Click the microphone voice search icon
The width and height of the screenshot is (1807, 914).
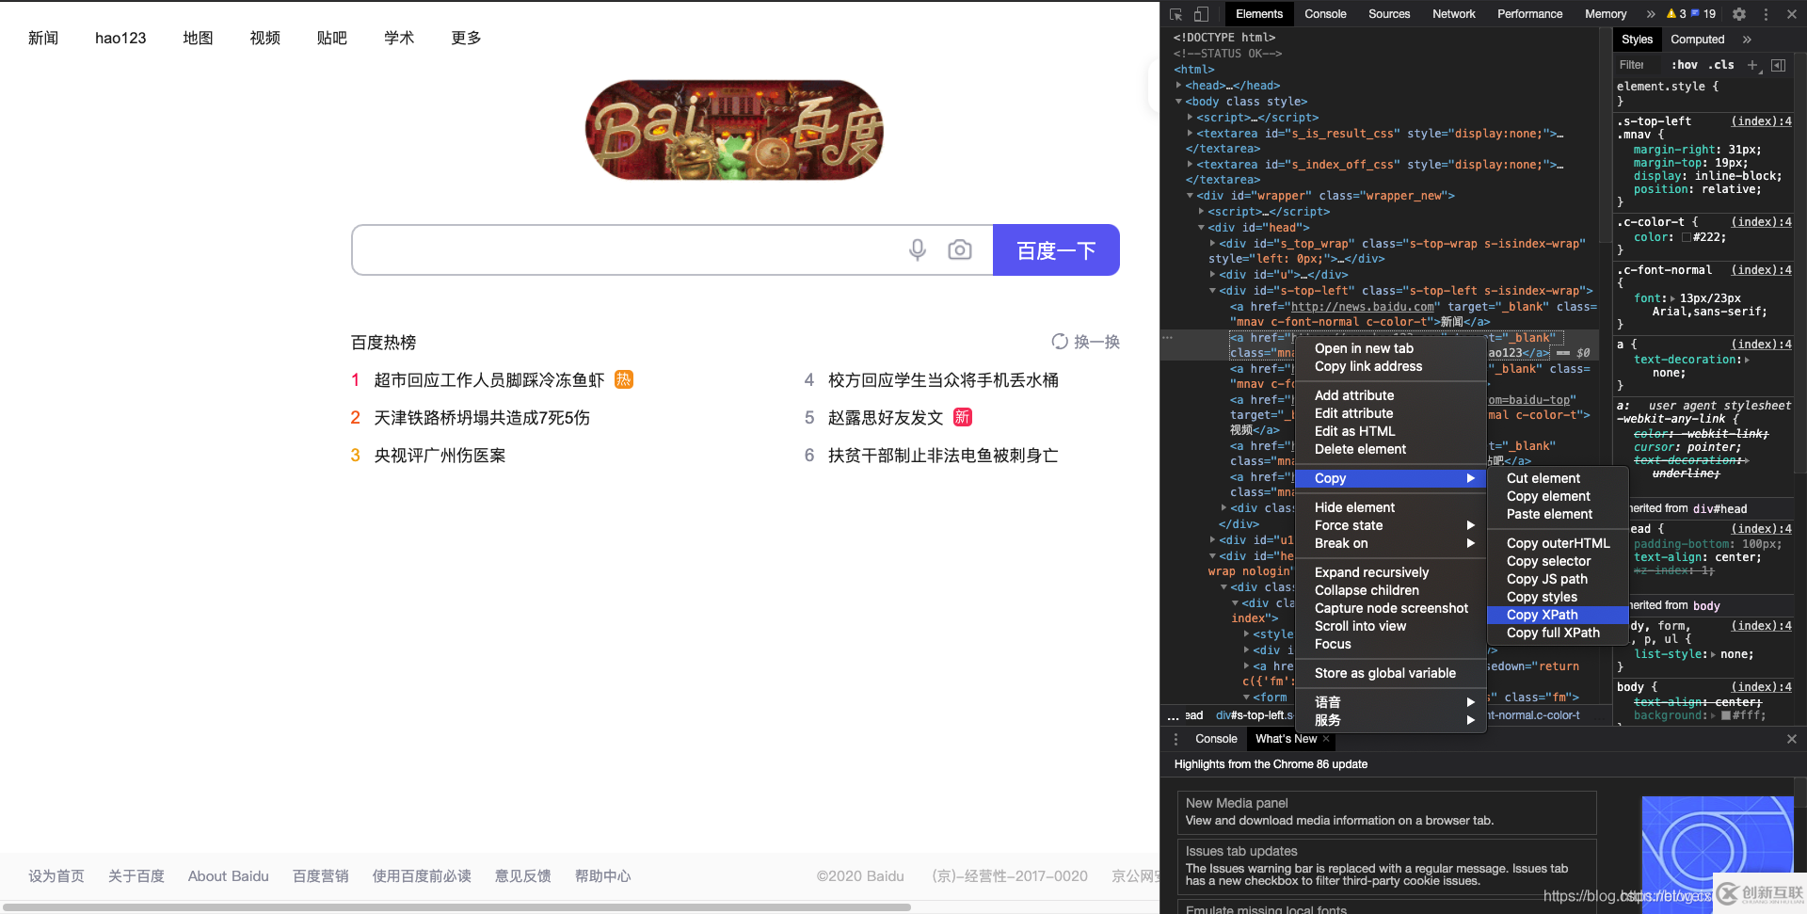pyautogui.click(x=918, y=249)
